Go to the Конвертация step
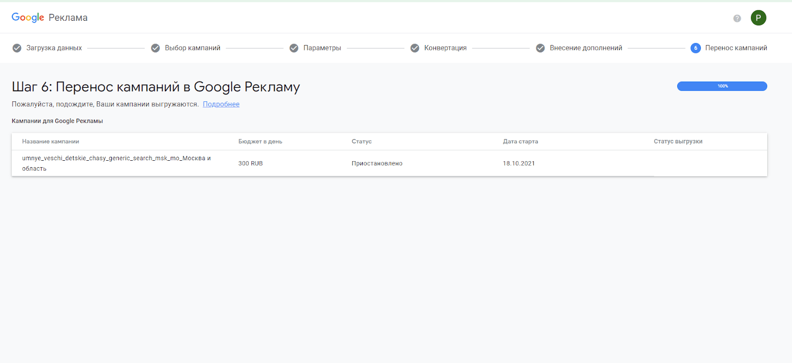792x363 pixels. click(x=445, y=48)
